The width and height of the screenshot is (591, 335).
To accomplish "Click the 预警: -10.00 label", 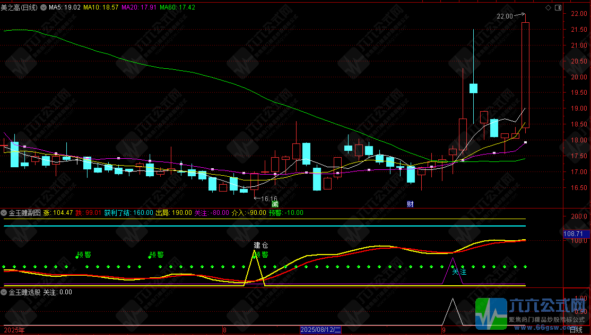I will click(x=286, y=213).
